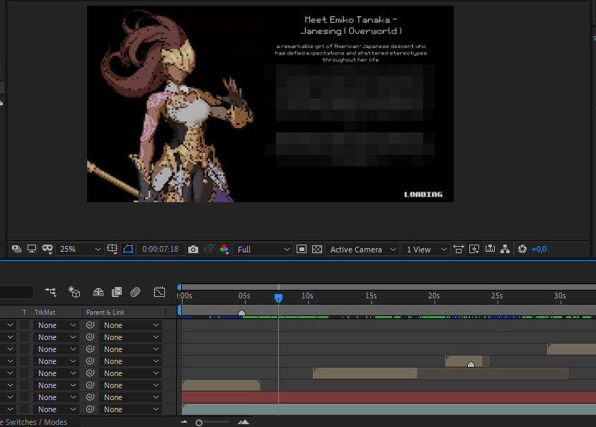Image resolution: width=596 pixels, height=427 pixels.
Task: Open the Parent None dropdown on the red layer row
Action: point(130,397)
